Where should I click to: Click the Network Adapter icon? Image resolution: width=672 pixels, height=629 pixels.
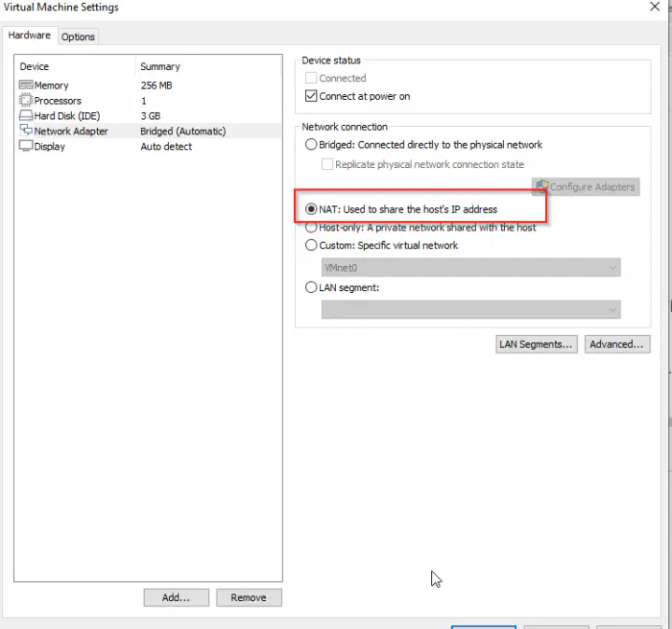(x=26, y=132)
